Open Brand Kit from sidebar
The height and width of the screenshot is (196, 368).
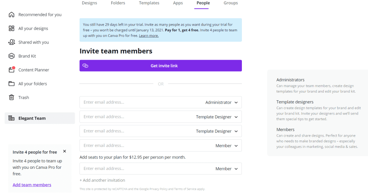[27, 56]
